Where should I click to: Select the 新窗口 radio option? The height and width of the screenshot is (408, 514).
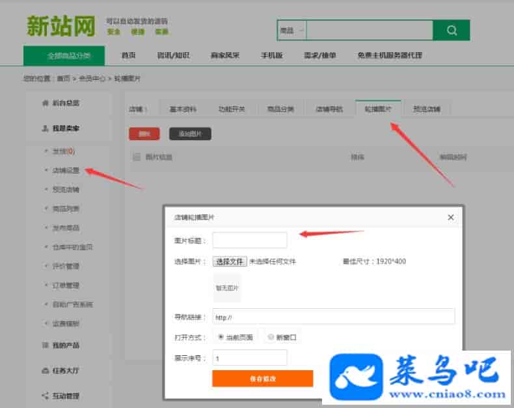(x=271, y=337)
